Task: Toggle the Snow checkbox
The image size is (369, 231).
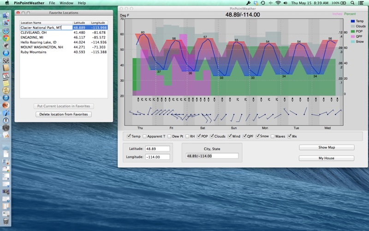Action: 257,136
